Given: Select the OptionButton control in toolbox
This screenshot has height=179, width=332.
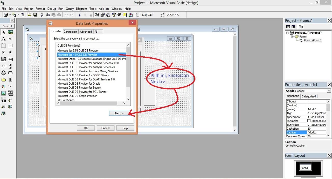Looking at the screenshot, I should point(10,53).
